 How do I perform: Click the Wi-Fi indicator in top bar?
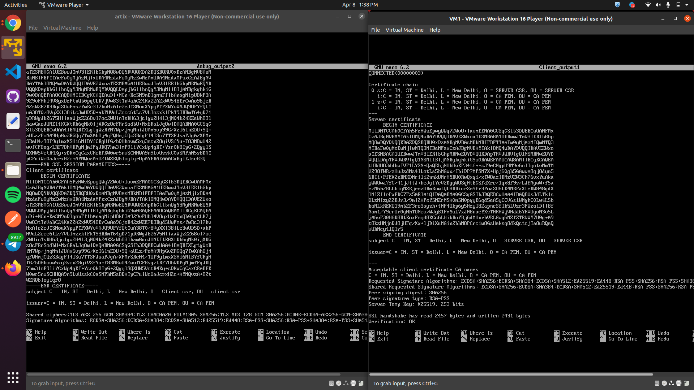click(x=648, y=5)
